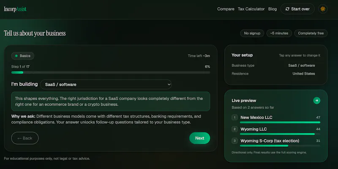Click the Start over button
This screenshot has height=169, width=338.
[x=297, y=9]
